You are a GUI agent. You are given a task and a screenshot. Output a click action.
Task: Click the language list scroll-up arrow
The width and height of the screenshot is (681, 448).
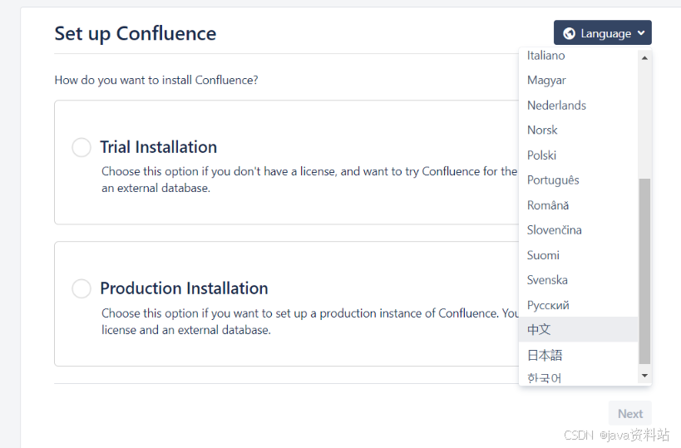point(644,57)
